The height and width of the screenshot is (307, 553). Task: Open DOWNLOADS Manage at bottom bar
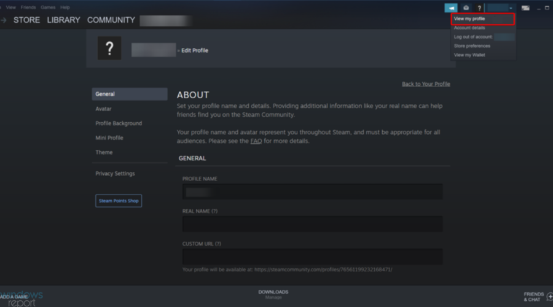273,294
